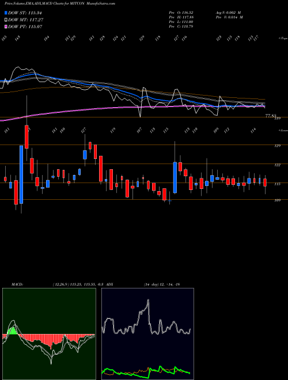The height and width of the screenshot is (380, 288).
Task: Click the last red candlestick on the right
Action: tap(265, 183)
